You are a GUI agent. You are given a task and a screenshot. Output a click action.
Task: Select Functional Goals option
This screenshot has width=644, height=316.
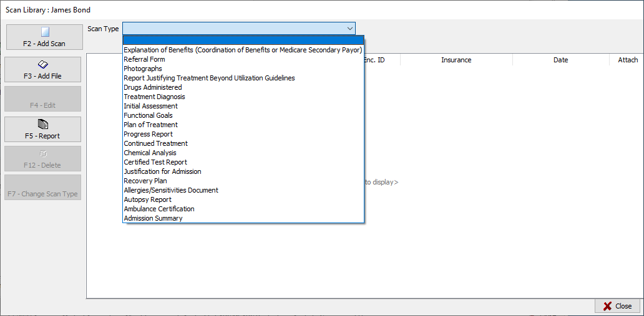coord(148,115)
